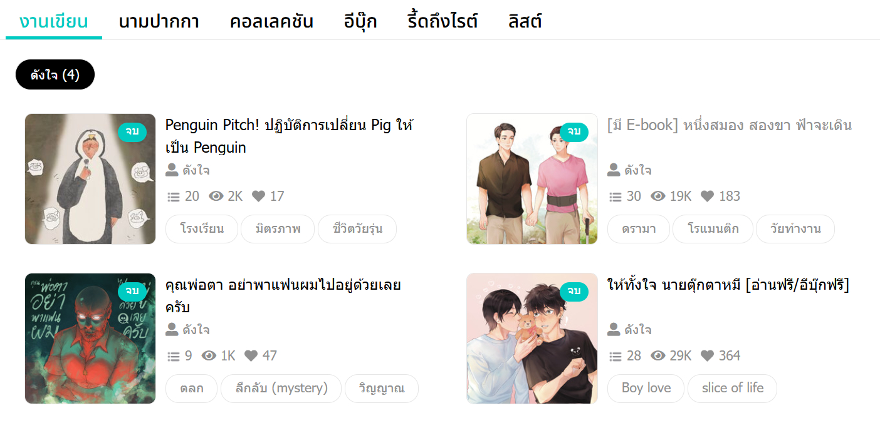Click the two men holding hands cover
Image resolution: width=880 pixels, height=428 pixels.
[x=532, y=179]
